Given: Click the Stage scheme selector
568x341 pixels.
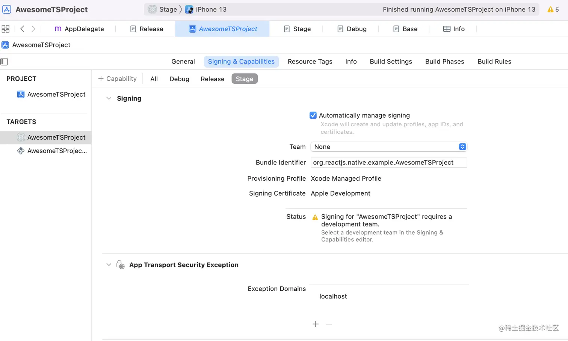Looking at the screenshot, I should pos(162,9).
